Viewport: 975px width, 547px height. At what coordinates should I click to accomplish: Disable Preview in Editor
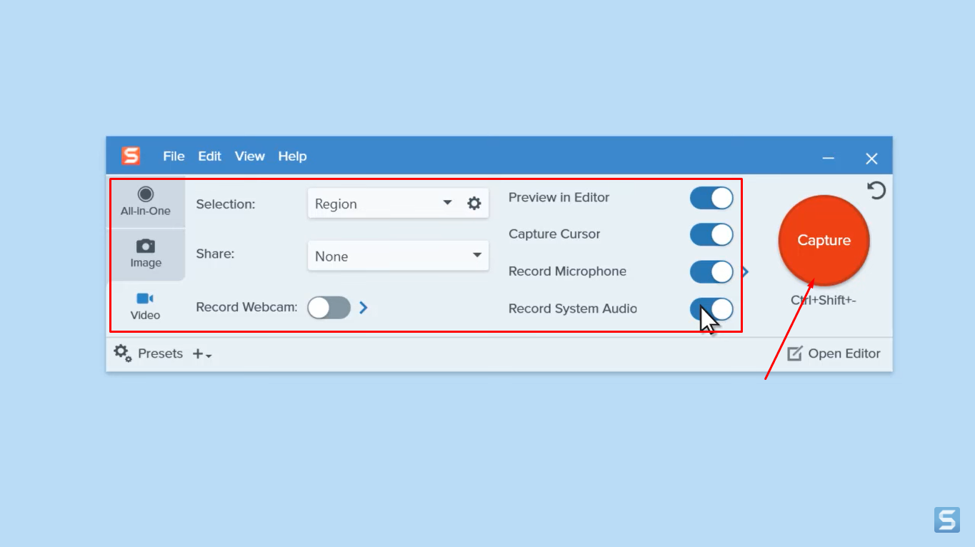tap(711, 198)
